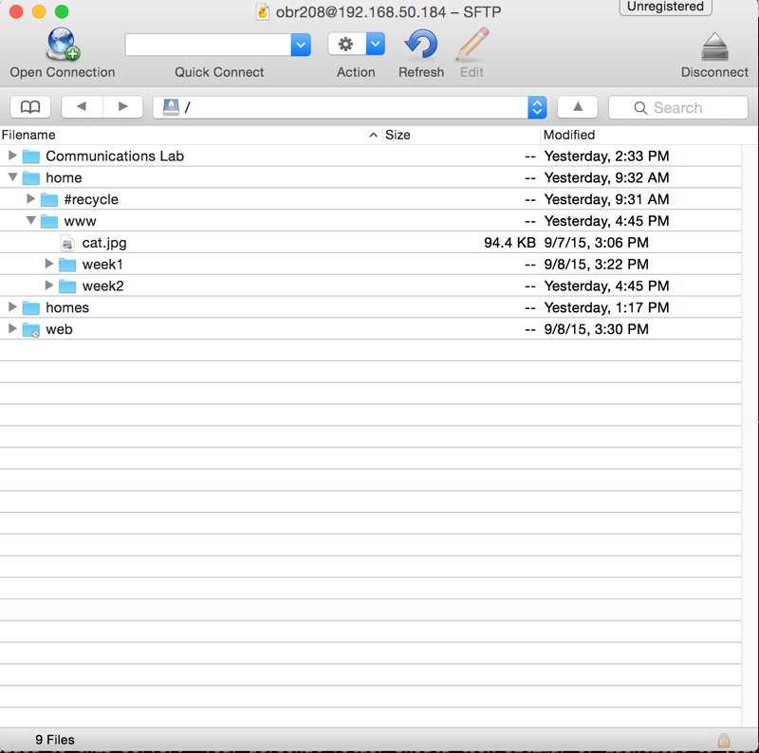The width and height of the screenshot is (759, 753).
Task: Click the Unregistered button
Action: coord(666,7)
